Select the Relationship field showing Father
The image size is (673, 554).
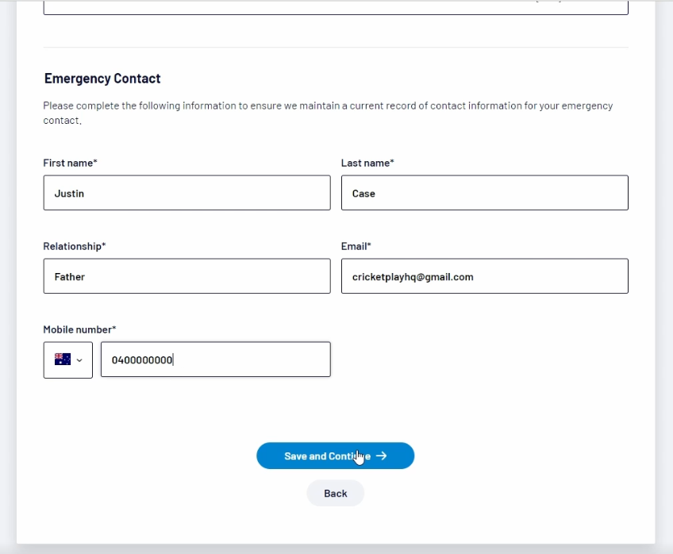click(x=187, y=276)
